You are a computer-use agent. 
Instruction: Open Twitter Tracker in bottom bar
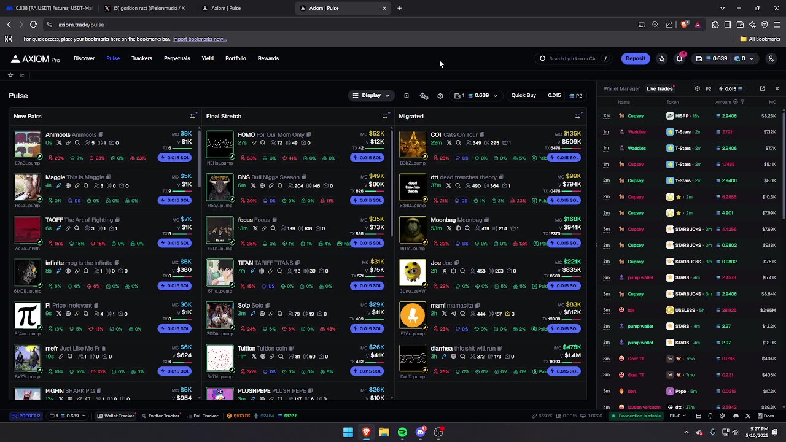click(160, 416)
